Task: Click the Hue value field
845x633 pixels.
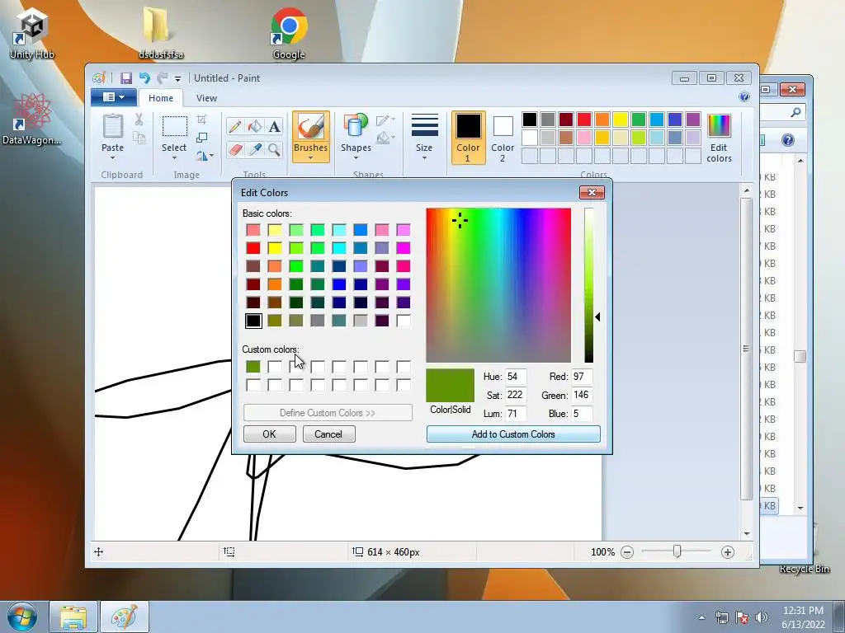Action: 516,377
